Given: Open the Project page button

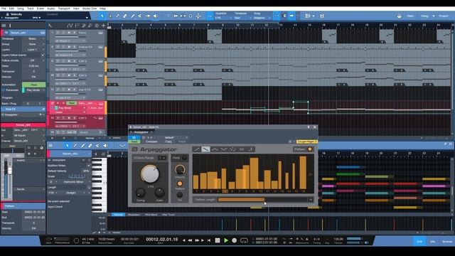Looking at the screenshot, I should pos(444,16).
